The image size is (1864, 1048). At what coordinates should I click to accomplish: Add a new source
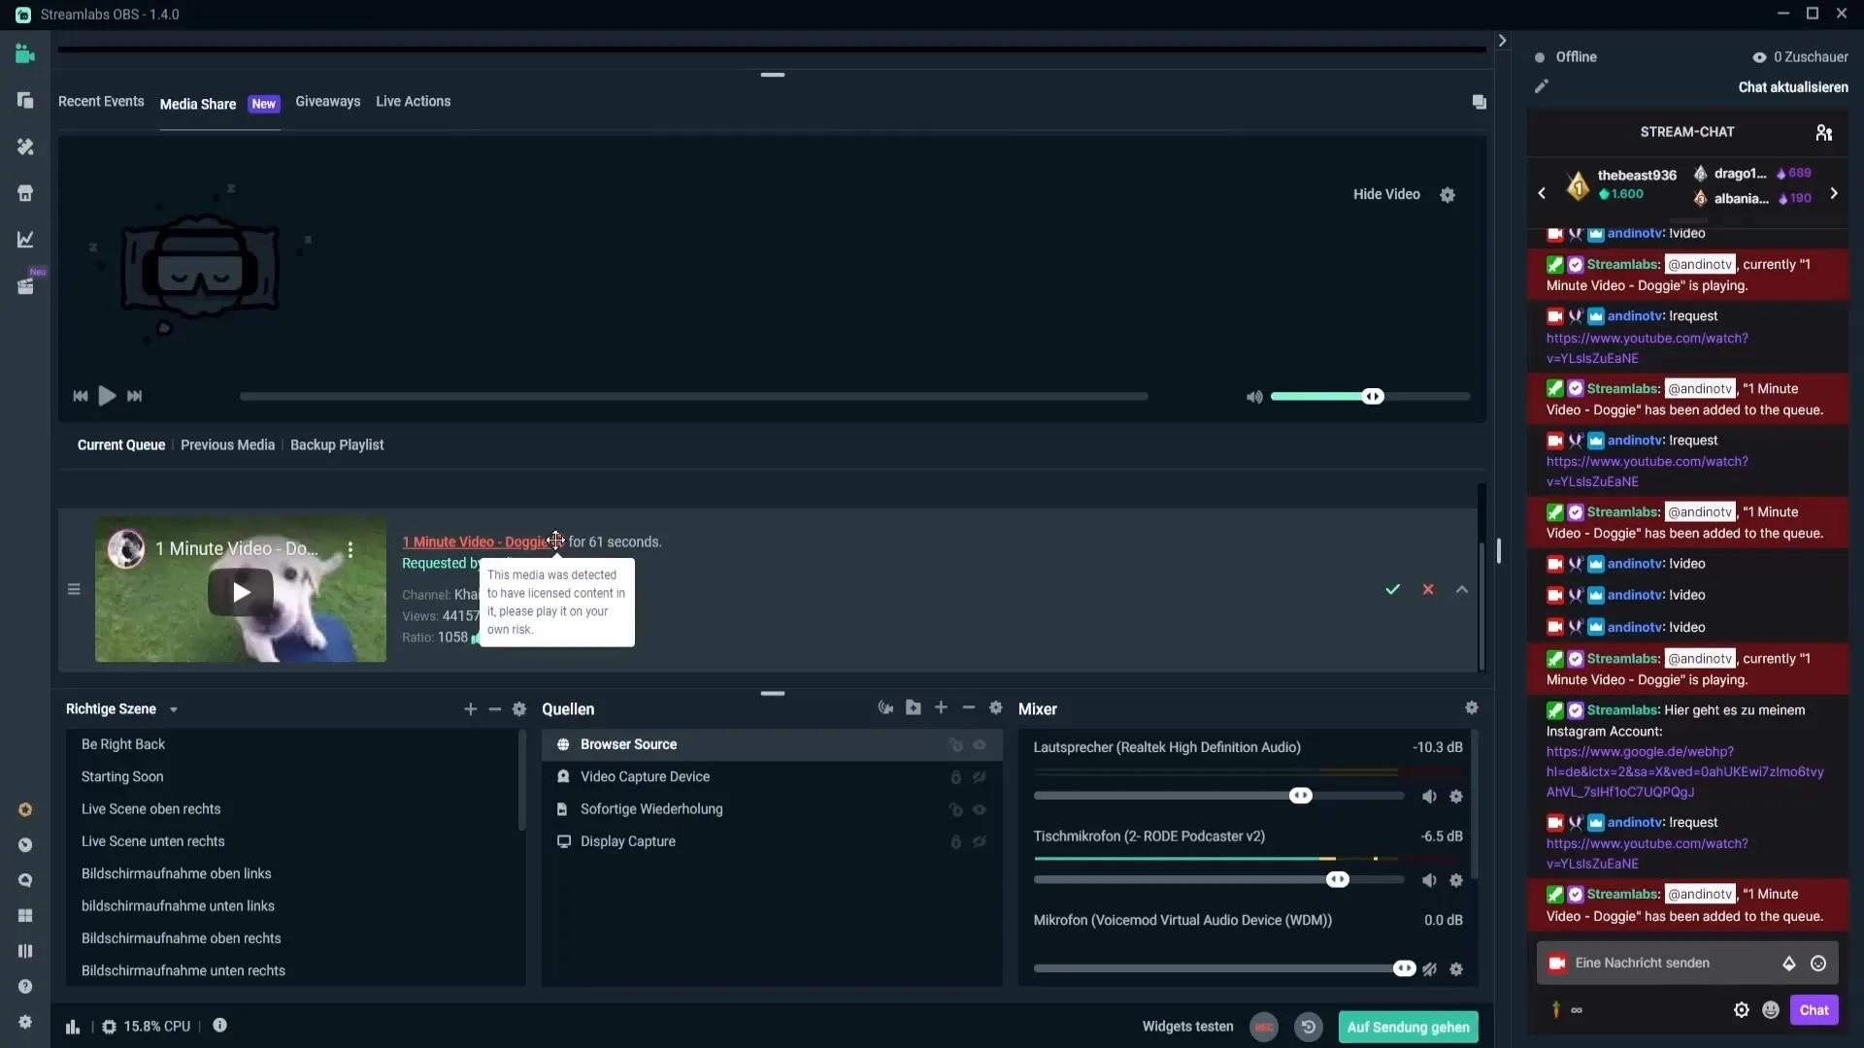941,708
